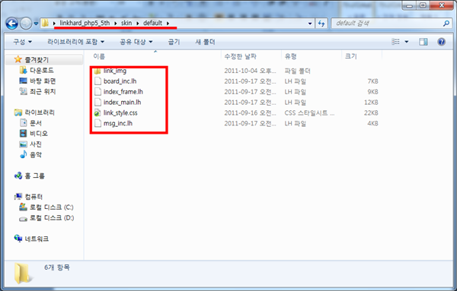Open the view options dropdown arrow

click(x=406, y=42)
